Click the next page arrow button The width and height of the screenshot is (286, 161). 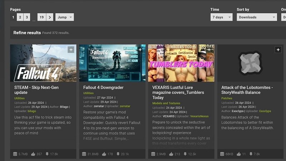click(x=50, y=17)
